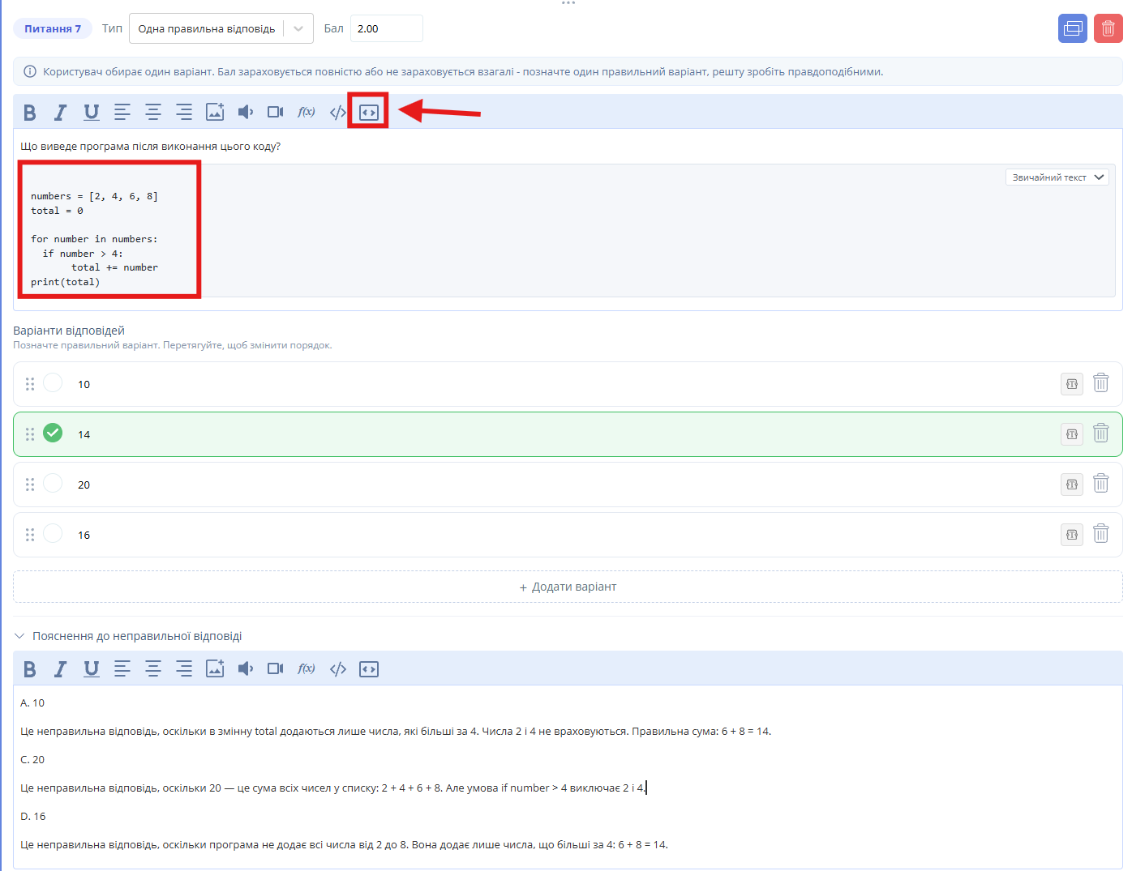Insert a code block in the explanation editor
Image resolution: width=1132 pixels, height=871 pixels.
pyautogui.click(x=369, y=668)
